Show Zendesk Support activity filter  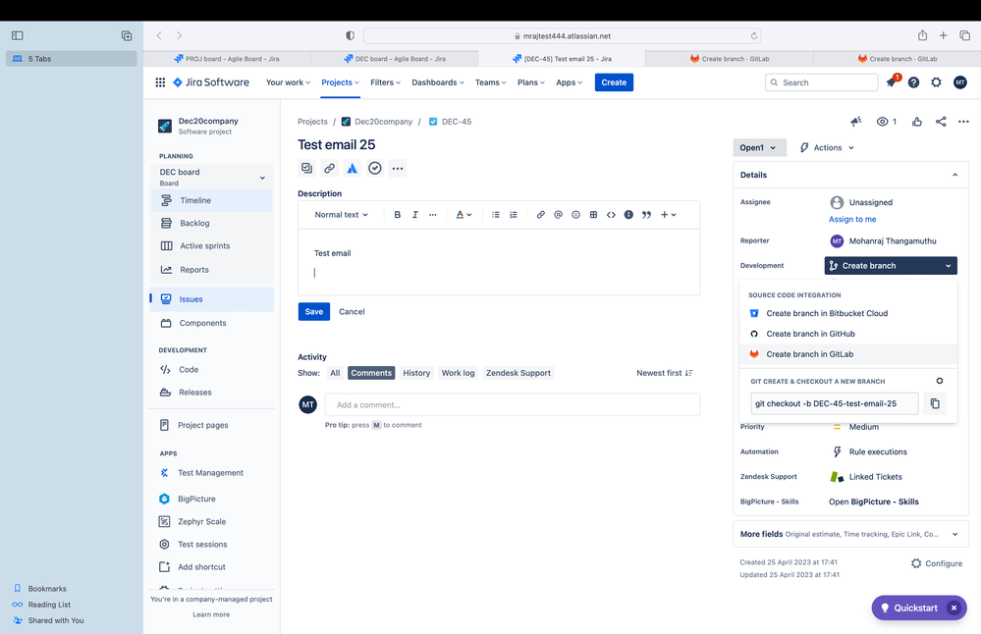click(518, 373)
